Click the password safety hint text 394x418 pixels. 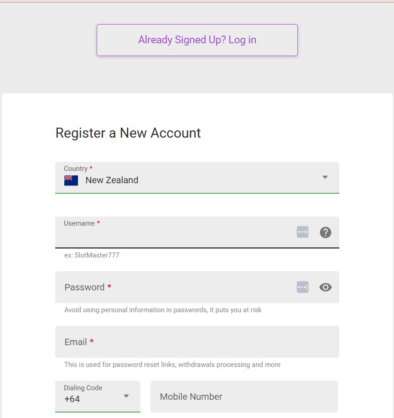pyautogui.click(x=163, y=310)
